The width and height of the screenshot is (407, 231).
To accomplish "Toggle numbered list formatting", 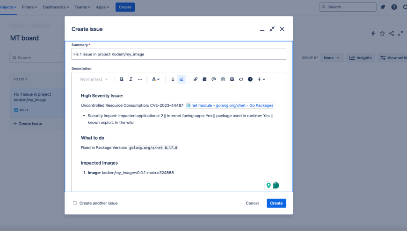I will coord(182,79).
